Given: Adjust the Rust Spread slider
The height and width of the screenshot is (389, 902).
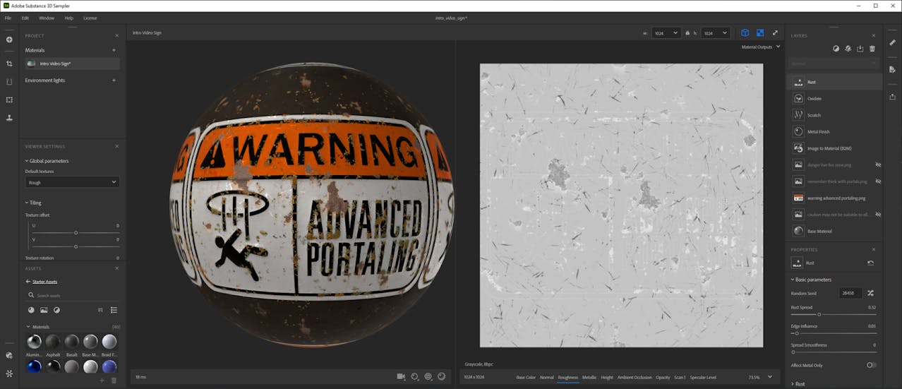Looking at the screenshot, I should pos(819,314).
